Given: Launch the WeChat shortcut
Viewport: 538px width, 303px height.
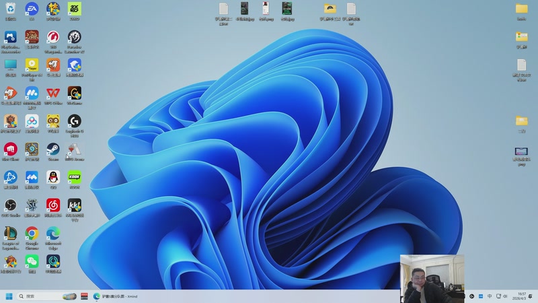Looking at the screenshot, I should click(x=32, y=262).
